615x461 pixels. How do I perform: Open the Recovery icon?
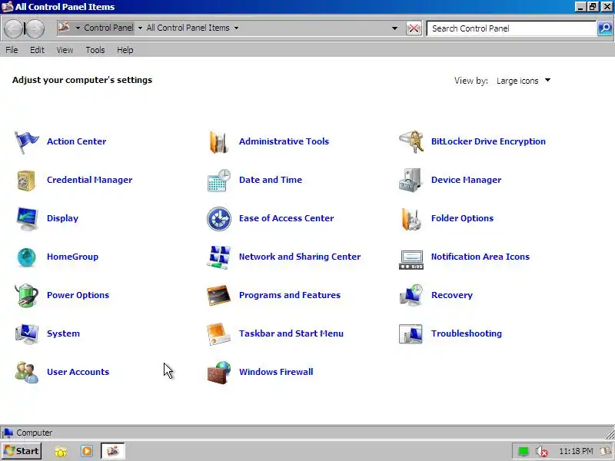[411, 296]
